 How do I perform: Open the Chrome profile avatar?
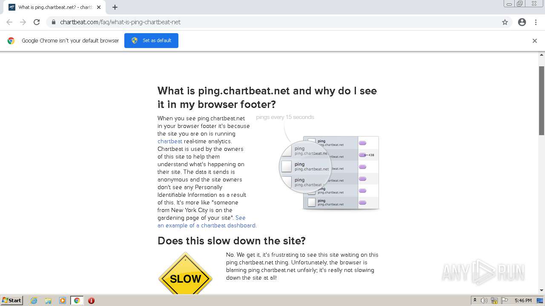pyautogui.click(x=522, y=22)
